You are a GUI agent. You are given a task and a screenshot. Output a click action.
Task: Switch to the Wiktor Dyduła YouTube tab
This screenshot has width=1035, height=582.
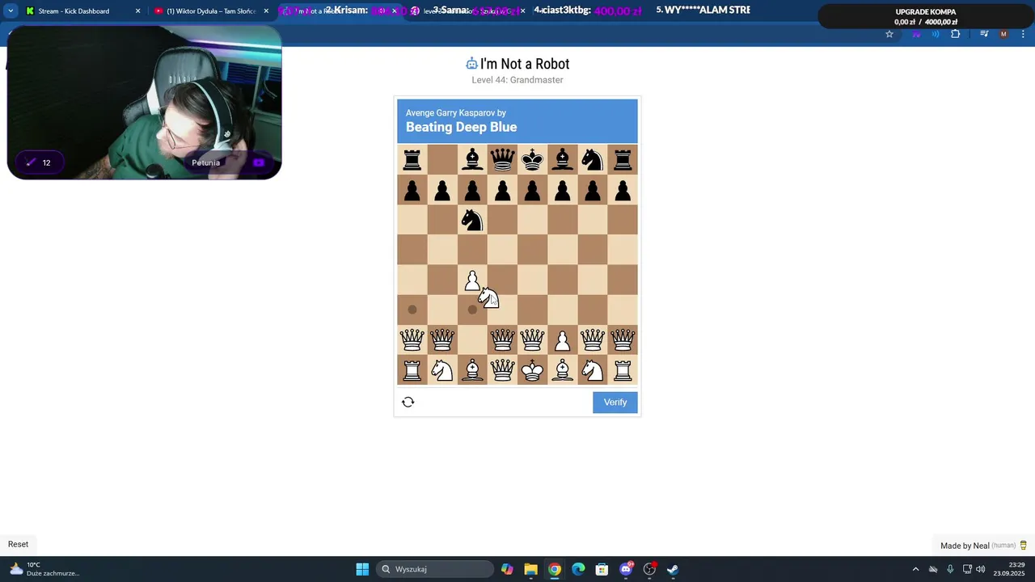pyautogui.click(x=211, y=11)
